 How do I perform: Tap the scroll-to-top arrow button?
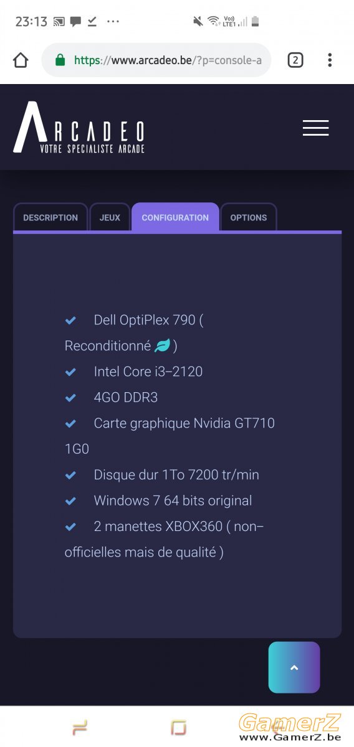pyautogui.click(x=294, y=667)
